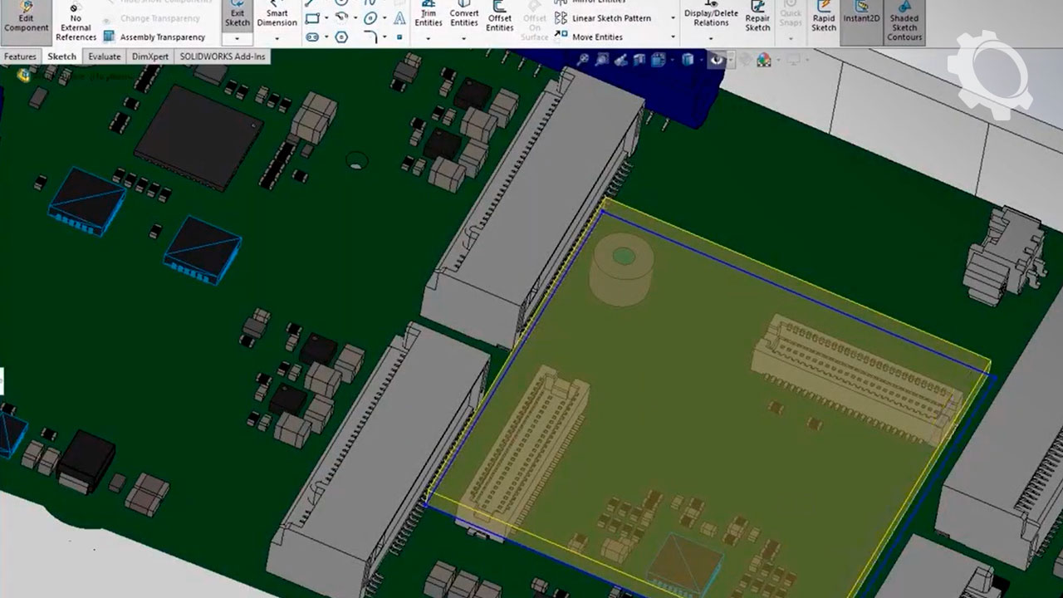Toggle the Instant2D mode

pos(861,17)
